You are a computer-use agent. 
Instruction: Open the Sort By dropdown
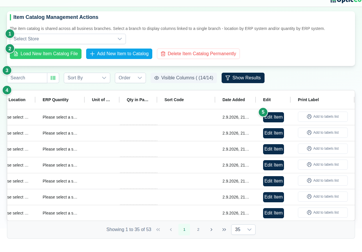pyautogui.click(x=87, y=78)
